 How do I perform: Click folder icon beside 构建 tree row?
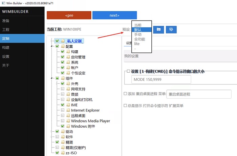[x=68, y=52]
